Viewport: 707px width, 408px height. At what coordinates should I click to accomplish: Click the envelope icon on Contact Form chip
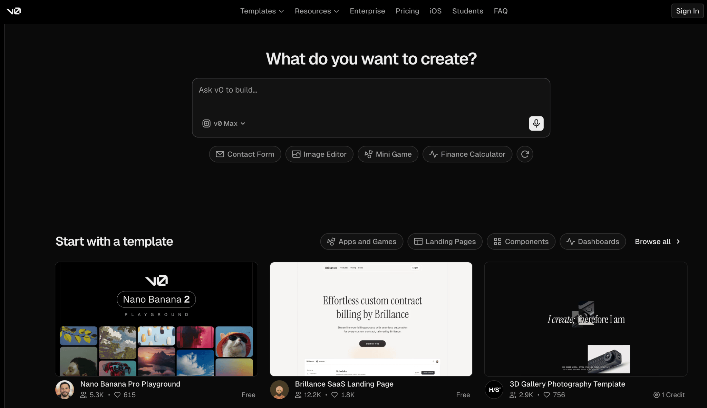220,154
